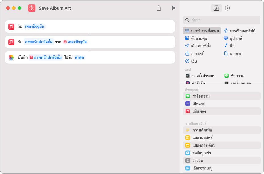Click the Save Album Art shortcut icon
The image size is (264, 174).
32,8
